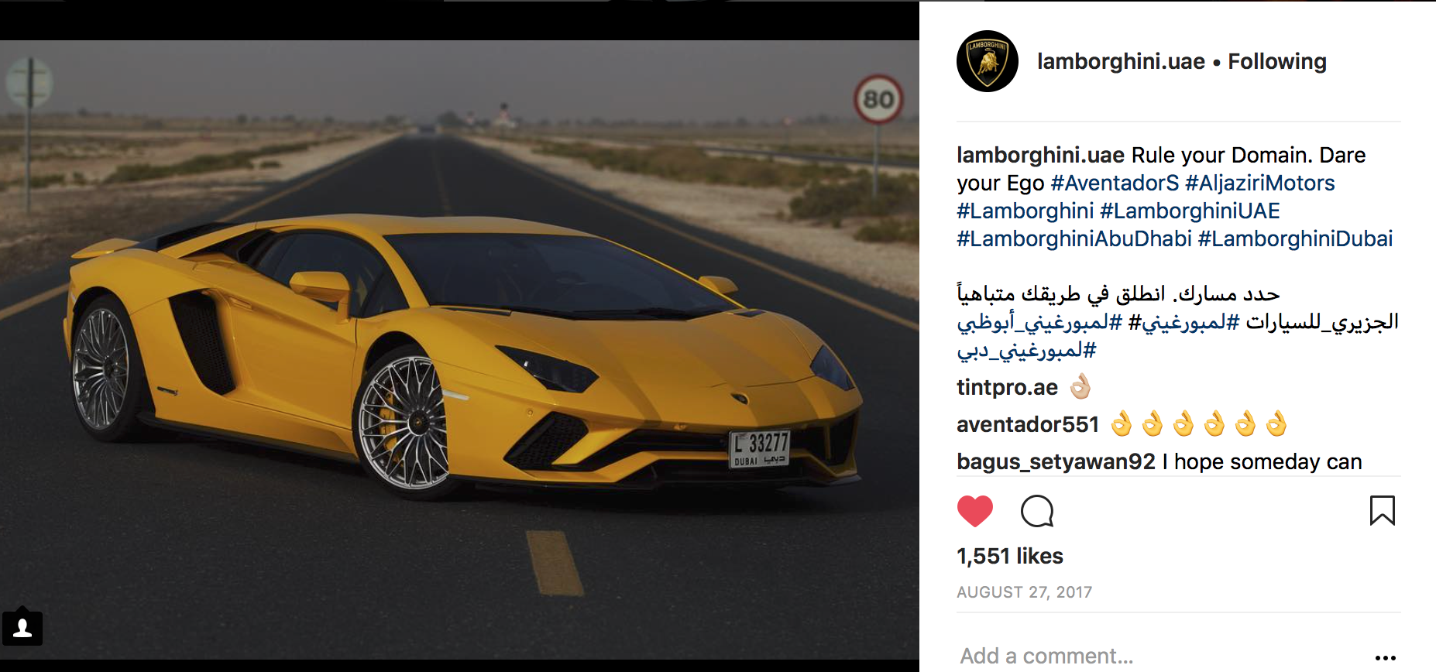
Task: Show tagged people icon on photo
Action: click(x=22, y=627)
